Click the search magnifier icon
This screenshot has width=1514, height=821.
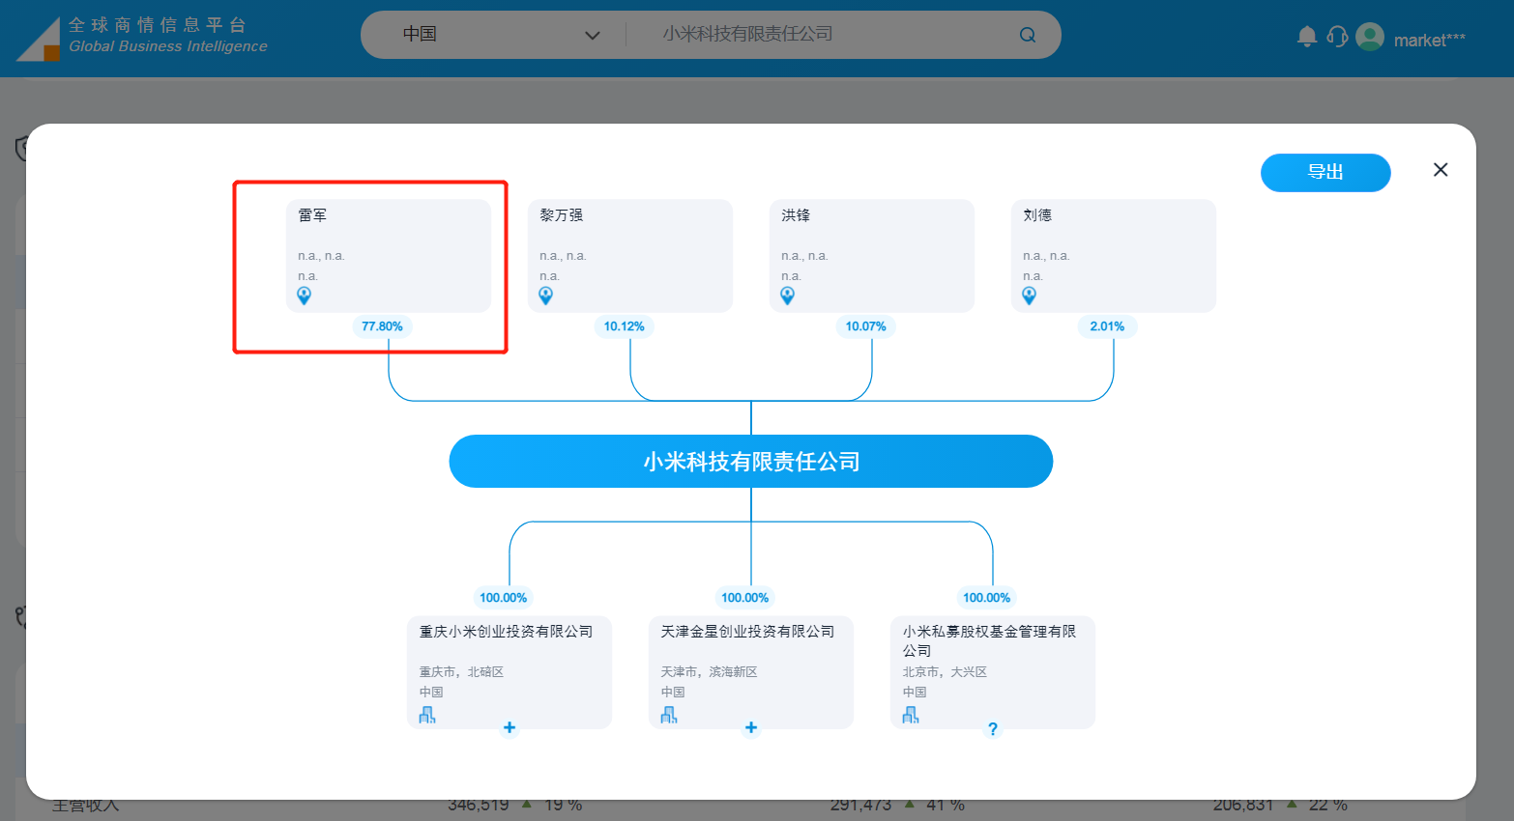click(x=1027, y=35)
